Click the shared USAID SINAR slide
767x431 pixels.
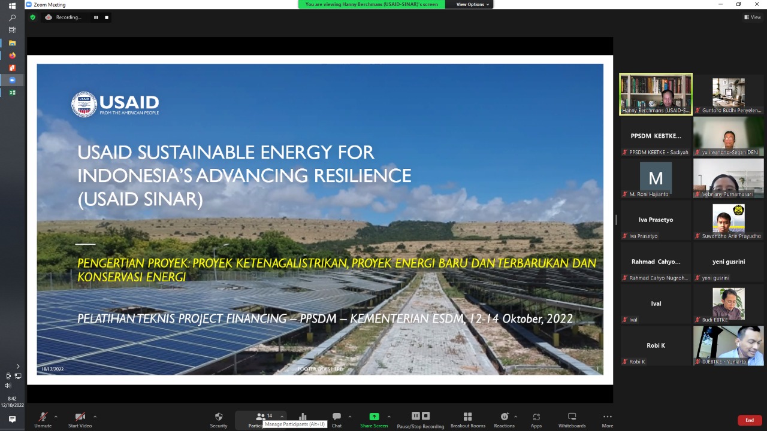tap(320, 220)
